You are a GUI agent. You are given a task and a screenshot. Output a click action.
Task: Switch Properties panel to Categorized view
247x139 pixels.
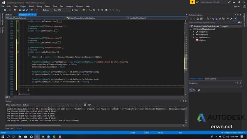[191, 90]
